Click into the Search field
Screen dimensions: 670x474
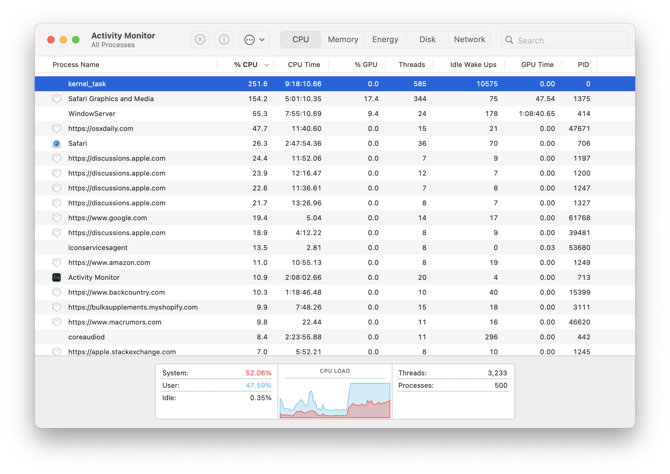pos(568,40)
